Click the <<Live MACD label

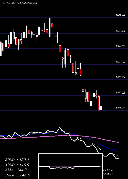click(x=108, y=172)
